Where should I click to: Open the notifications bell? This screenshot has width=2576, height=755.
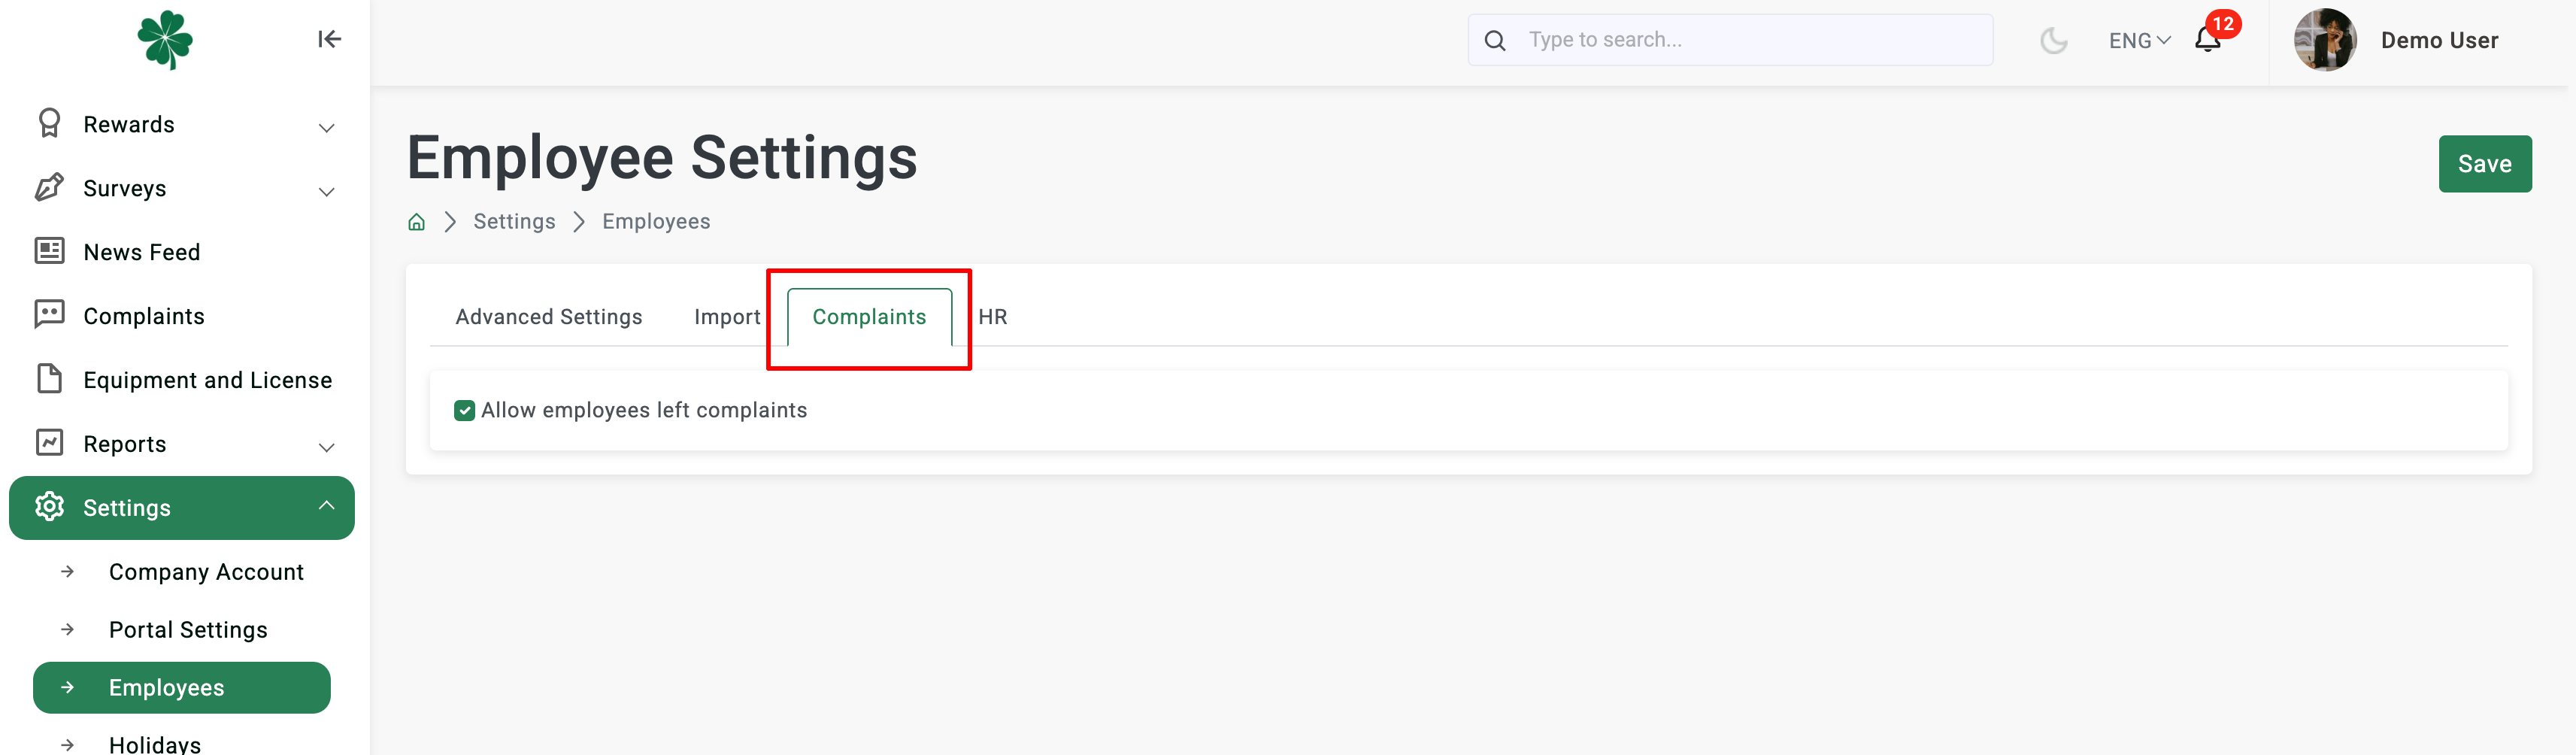[2207, 40]
